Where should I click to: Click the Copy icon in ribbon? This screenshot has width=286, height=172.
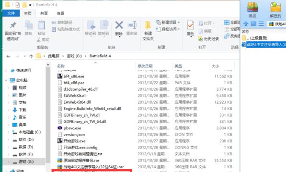pyautogui.click(x=28, y=28)
